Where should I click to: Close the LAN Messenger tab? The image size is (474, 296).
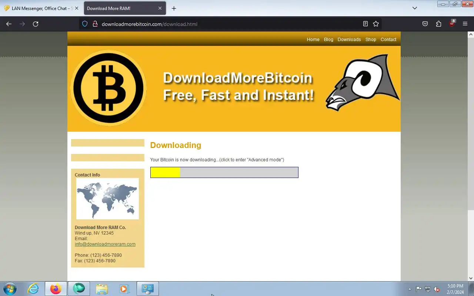(77, 8)
